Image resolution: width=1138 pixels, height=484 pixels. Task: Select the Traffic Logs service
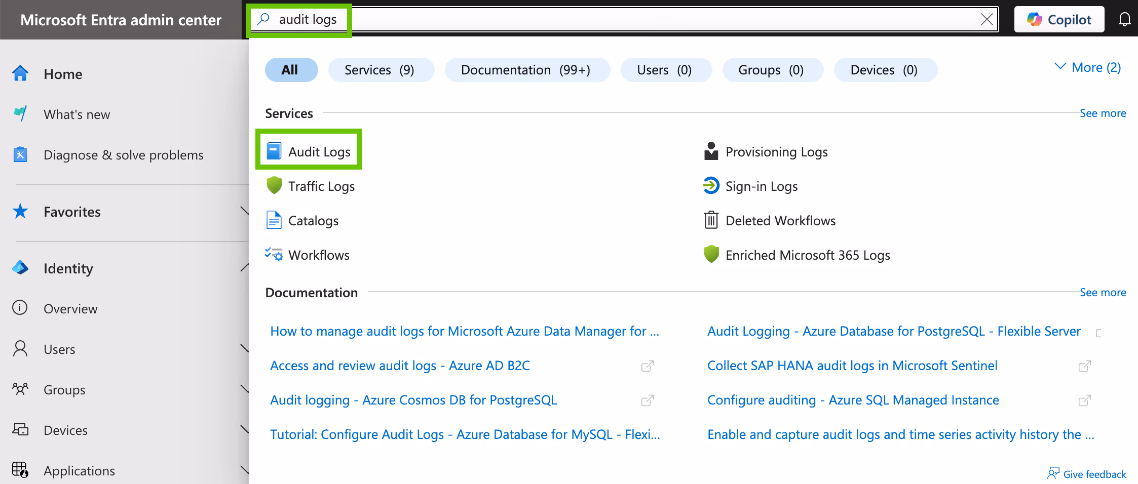point(321,186)
